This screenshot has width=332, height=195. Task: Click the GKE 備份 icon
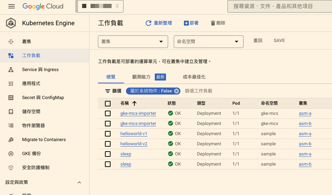11,154
